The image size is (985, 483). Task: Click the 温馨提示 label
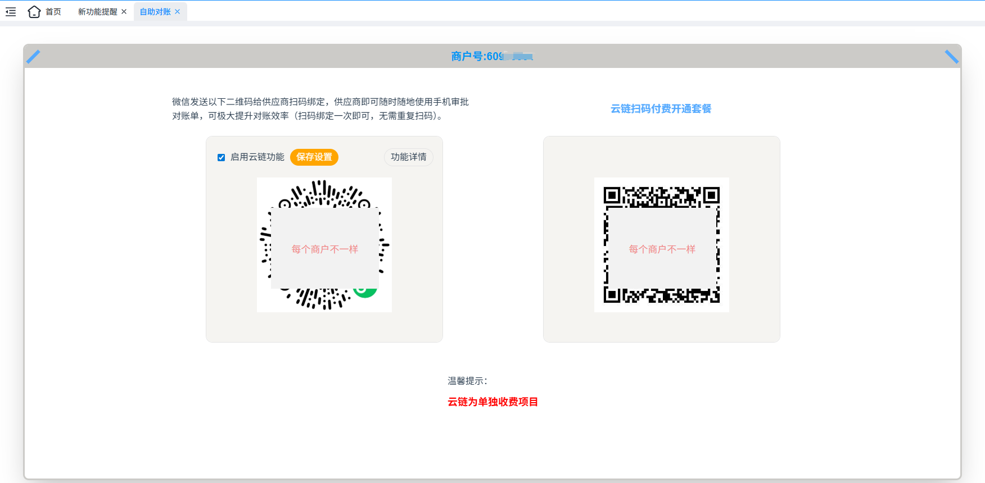(x=468, y=381)
